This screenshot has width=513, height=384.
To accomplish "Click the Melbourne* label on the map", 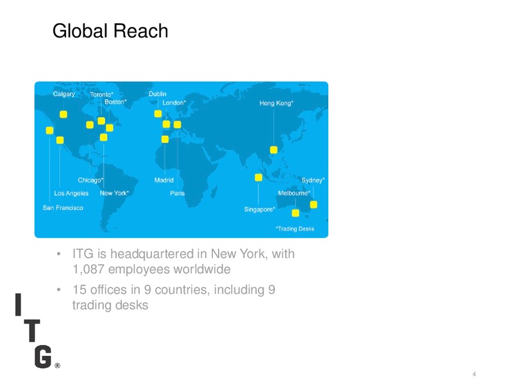I will pos(294,193).
